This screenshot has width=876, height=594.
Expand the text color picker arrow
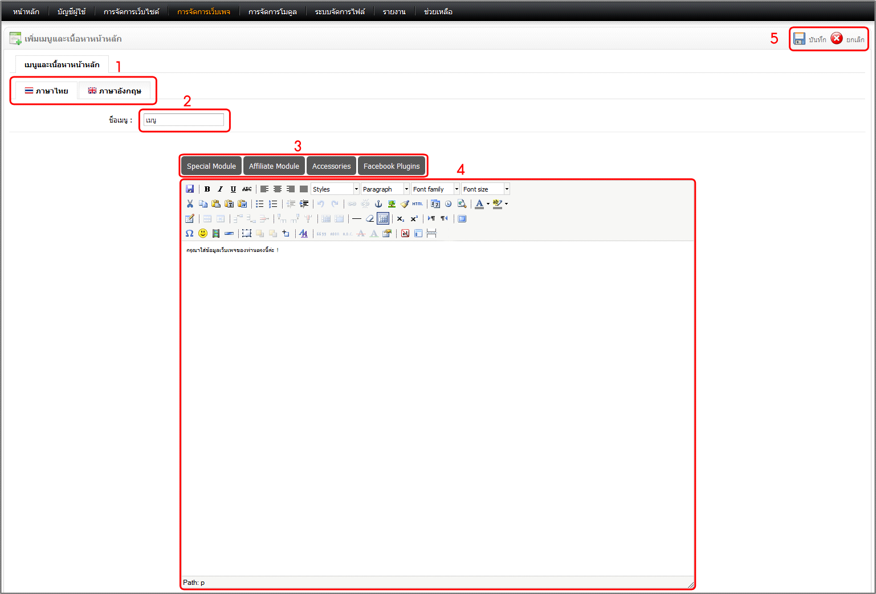[x=488, y=204]
